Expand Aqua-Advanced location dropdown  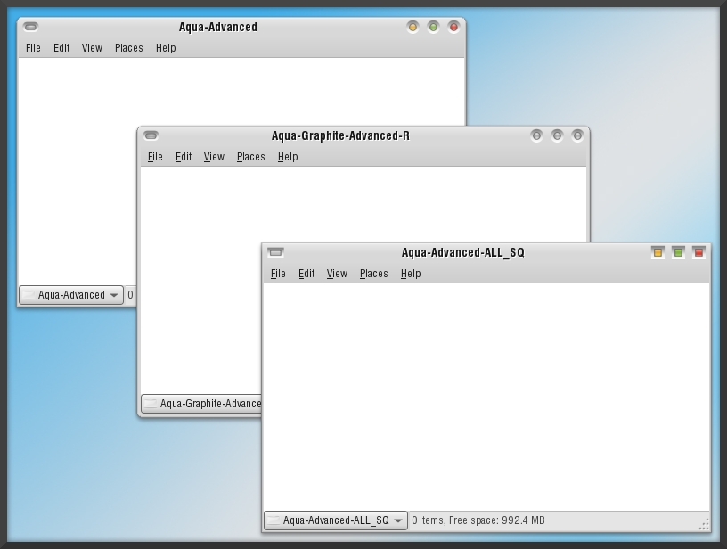point(71,295)
